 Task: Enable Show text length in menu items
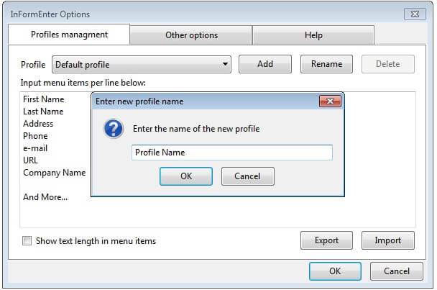tap(27, 241)
